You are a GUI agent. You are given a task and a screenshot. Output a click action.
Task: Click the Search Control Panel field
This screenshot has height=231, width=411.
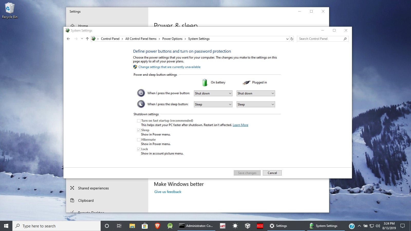(320, 39)
